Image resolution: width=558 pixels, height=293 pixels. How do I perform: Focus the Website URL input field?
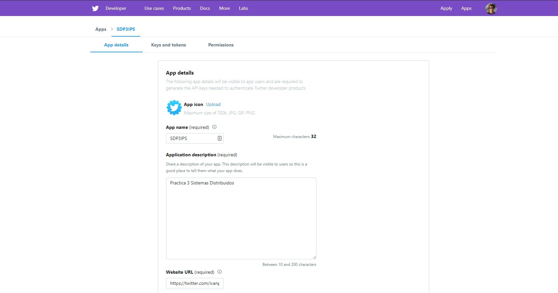195,283
